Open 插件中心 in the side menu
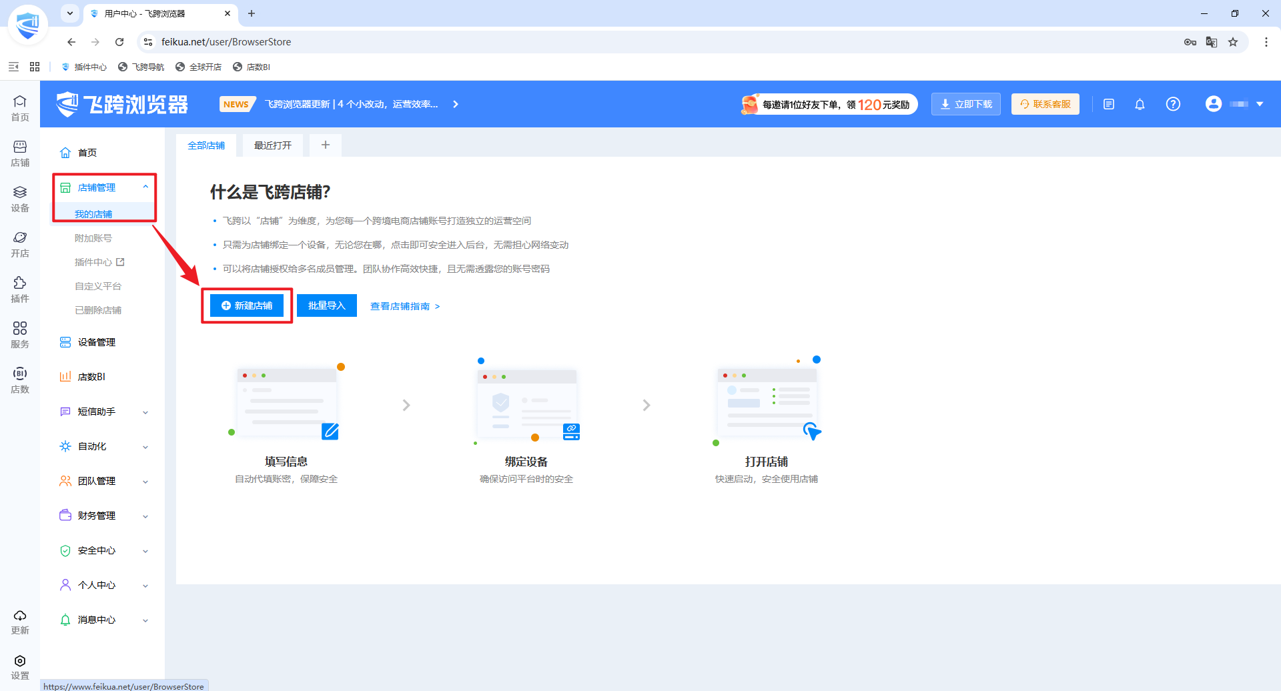This screenshot has width=1281, height=691. pyautogui.click(x=99, y=262)
